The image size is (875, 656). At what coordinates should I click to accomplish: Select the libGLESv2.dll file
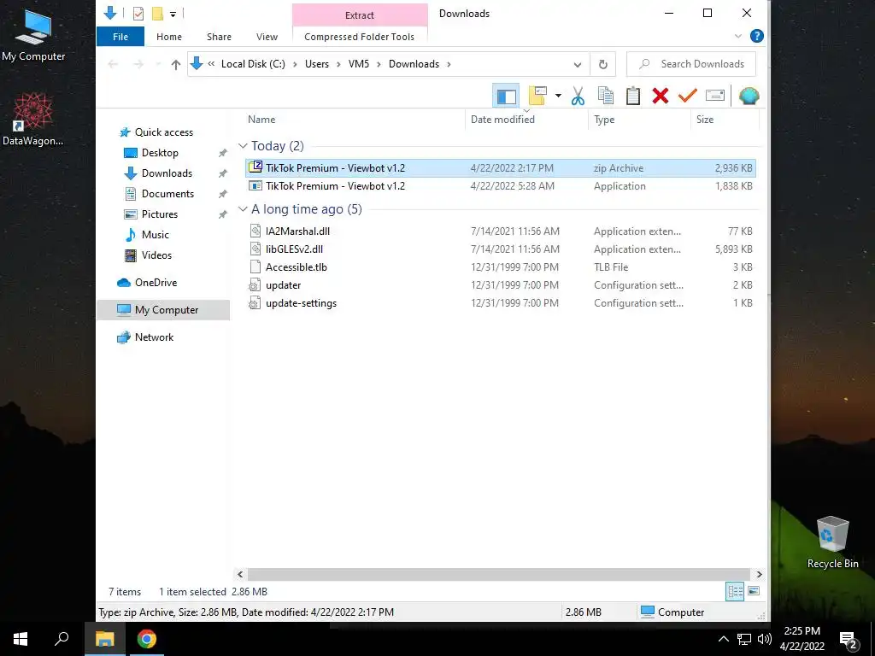click(501, 249)
